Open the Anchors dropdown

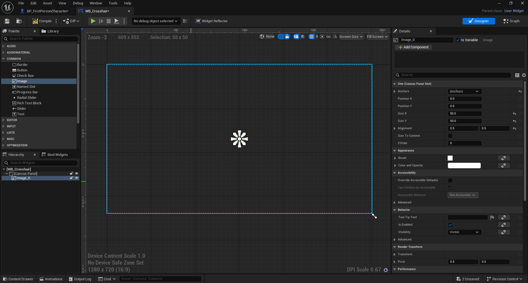pyautogui.click(x=464, y=91)
